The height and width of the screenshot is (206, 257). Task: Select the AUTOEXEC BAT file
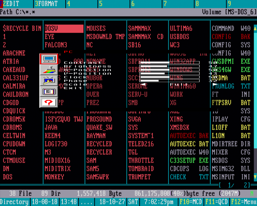point(189,144)
